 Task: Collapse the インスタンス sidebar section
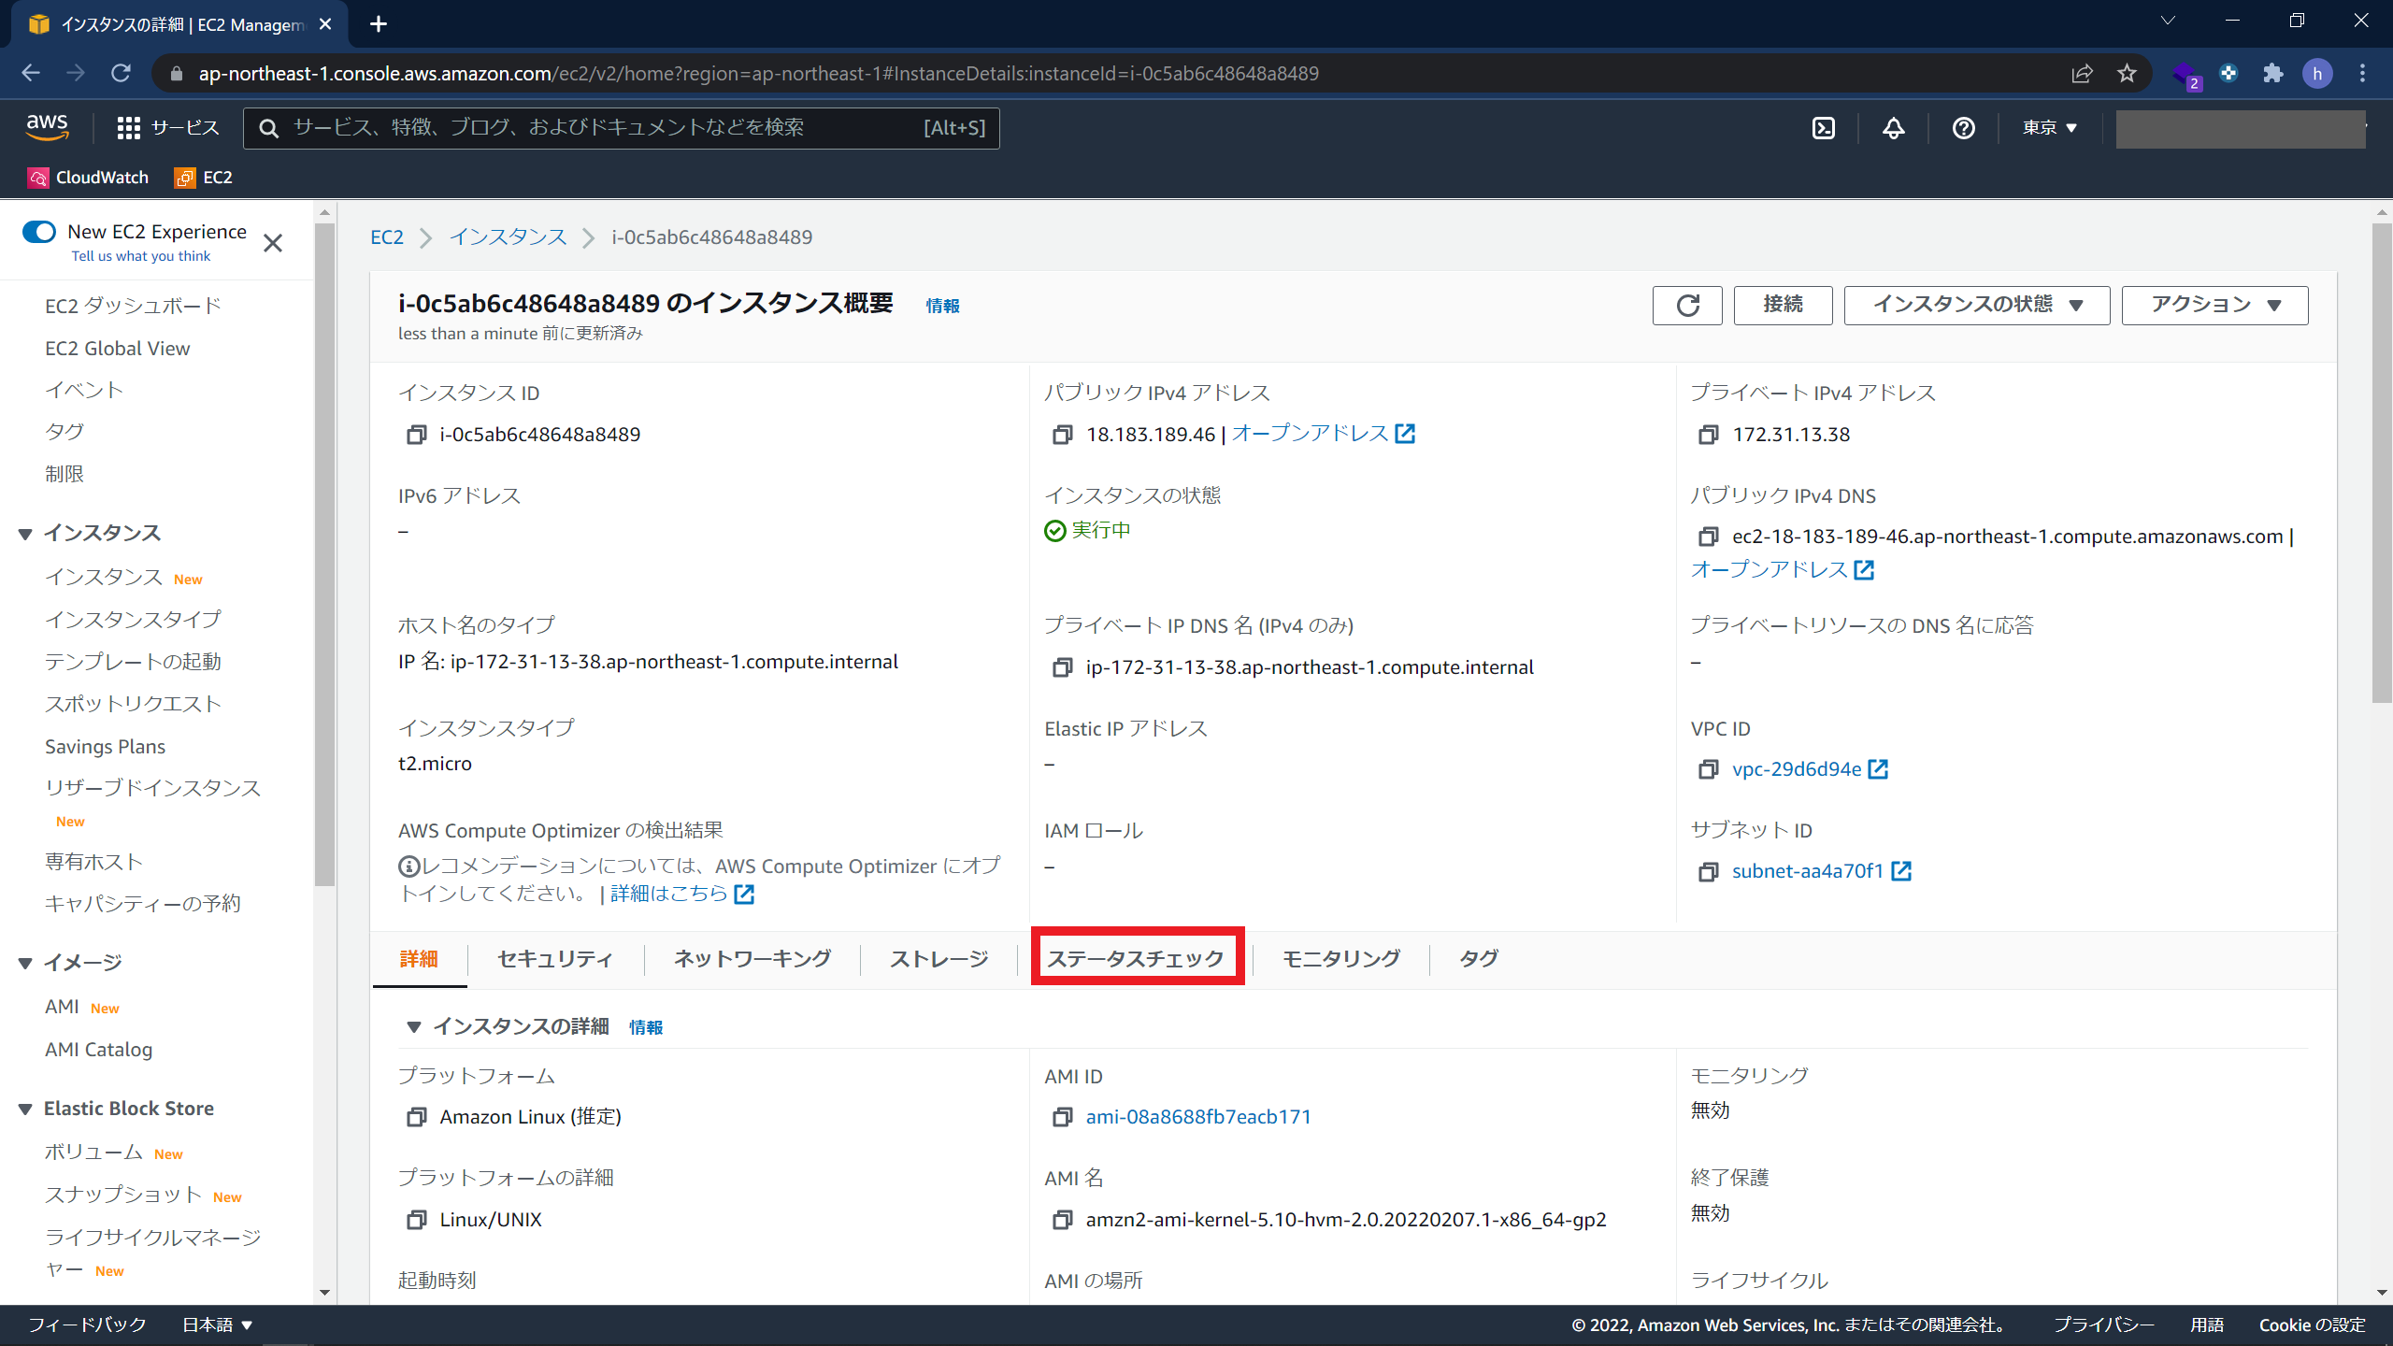coord(25,534)
